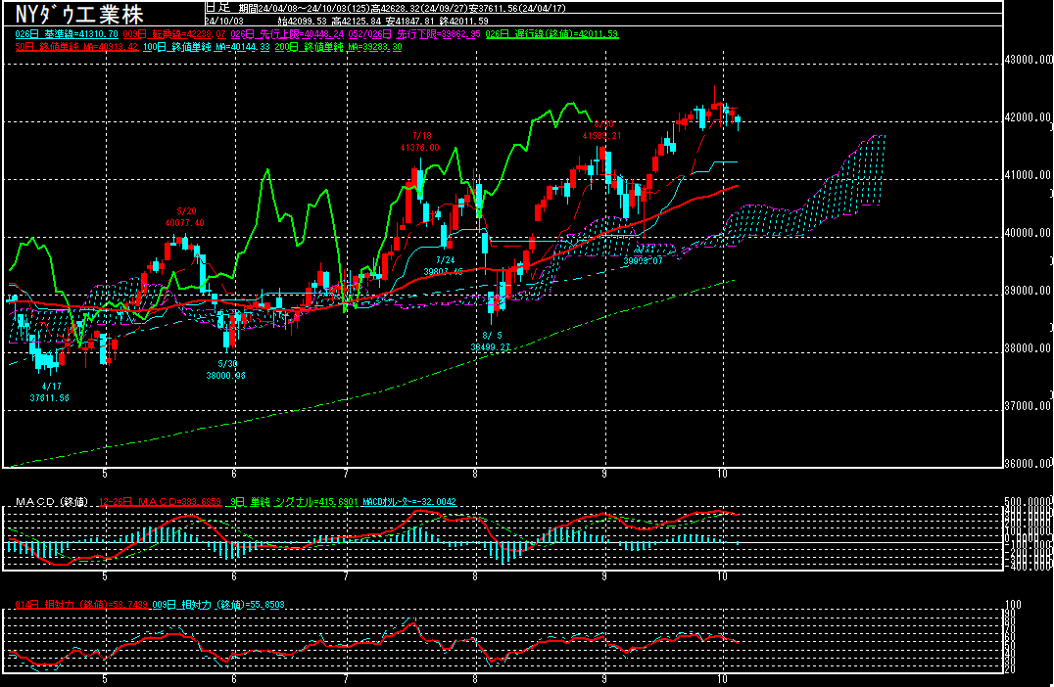Click the 5/20 high annotation 40077.40
The height and width of the screenshot is (687, 1054).
point(185,217)
